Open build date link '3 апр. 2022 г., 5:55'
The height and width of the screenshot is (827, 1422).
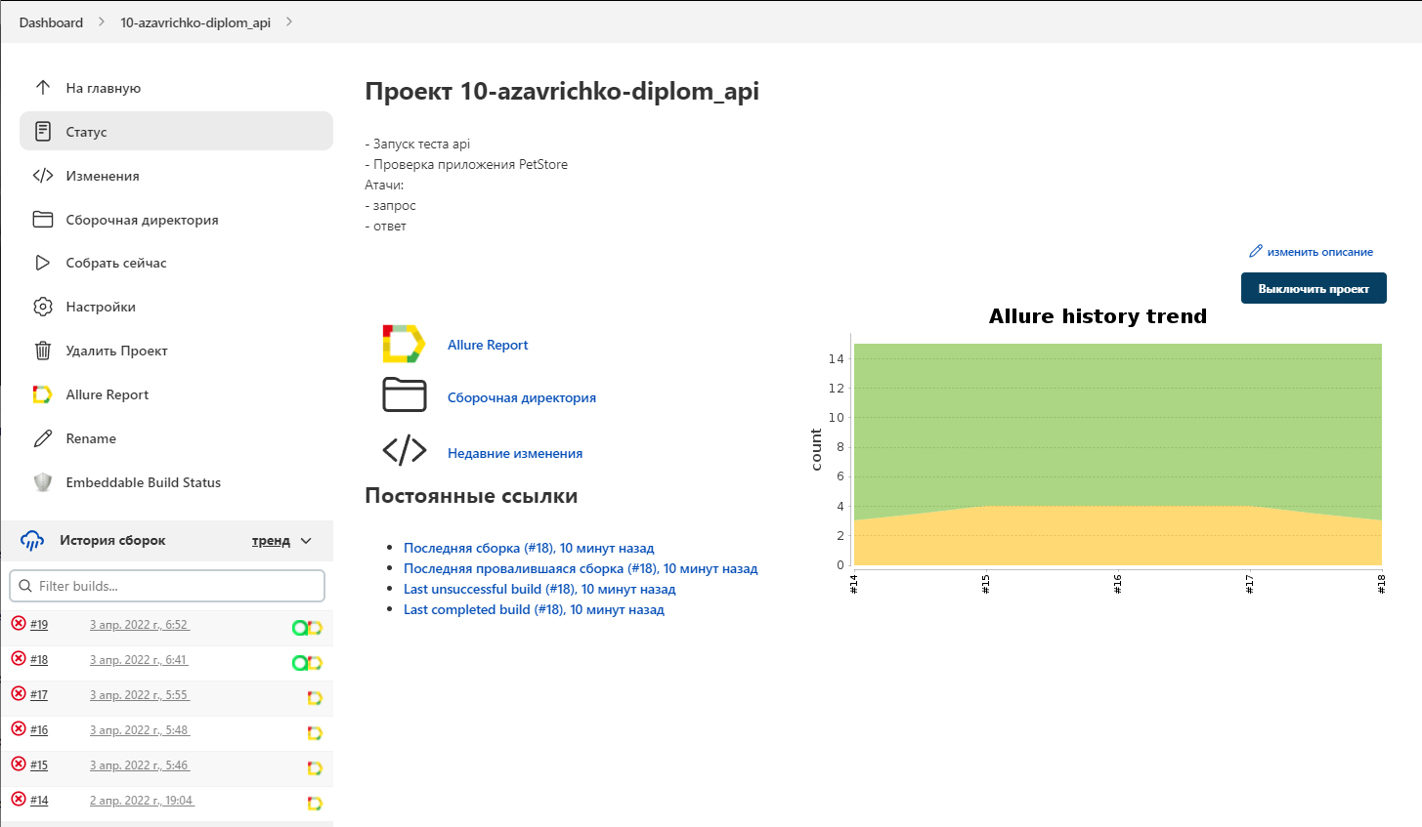click(x=140, y=695)
